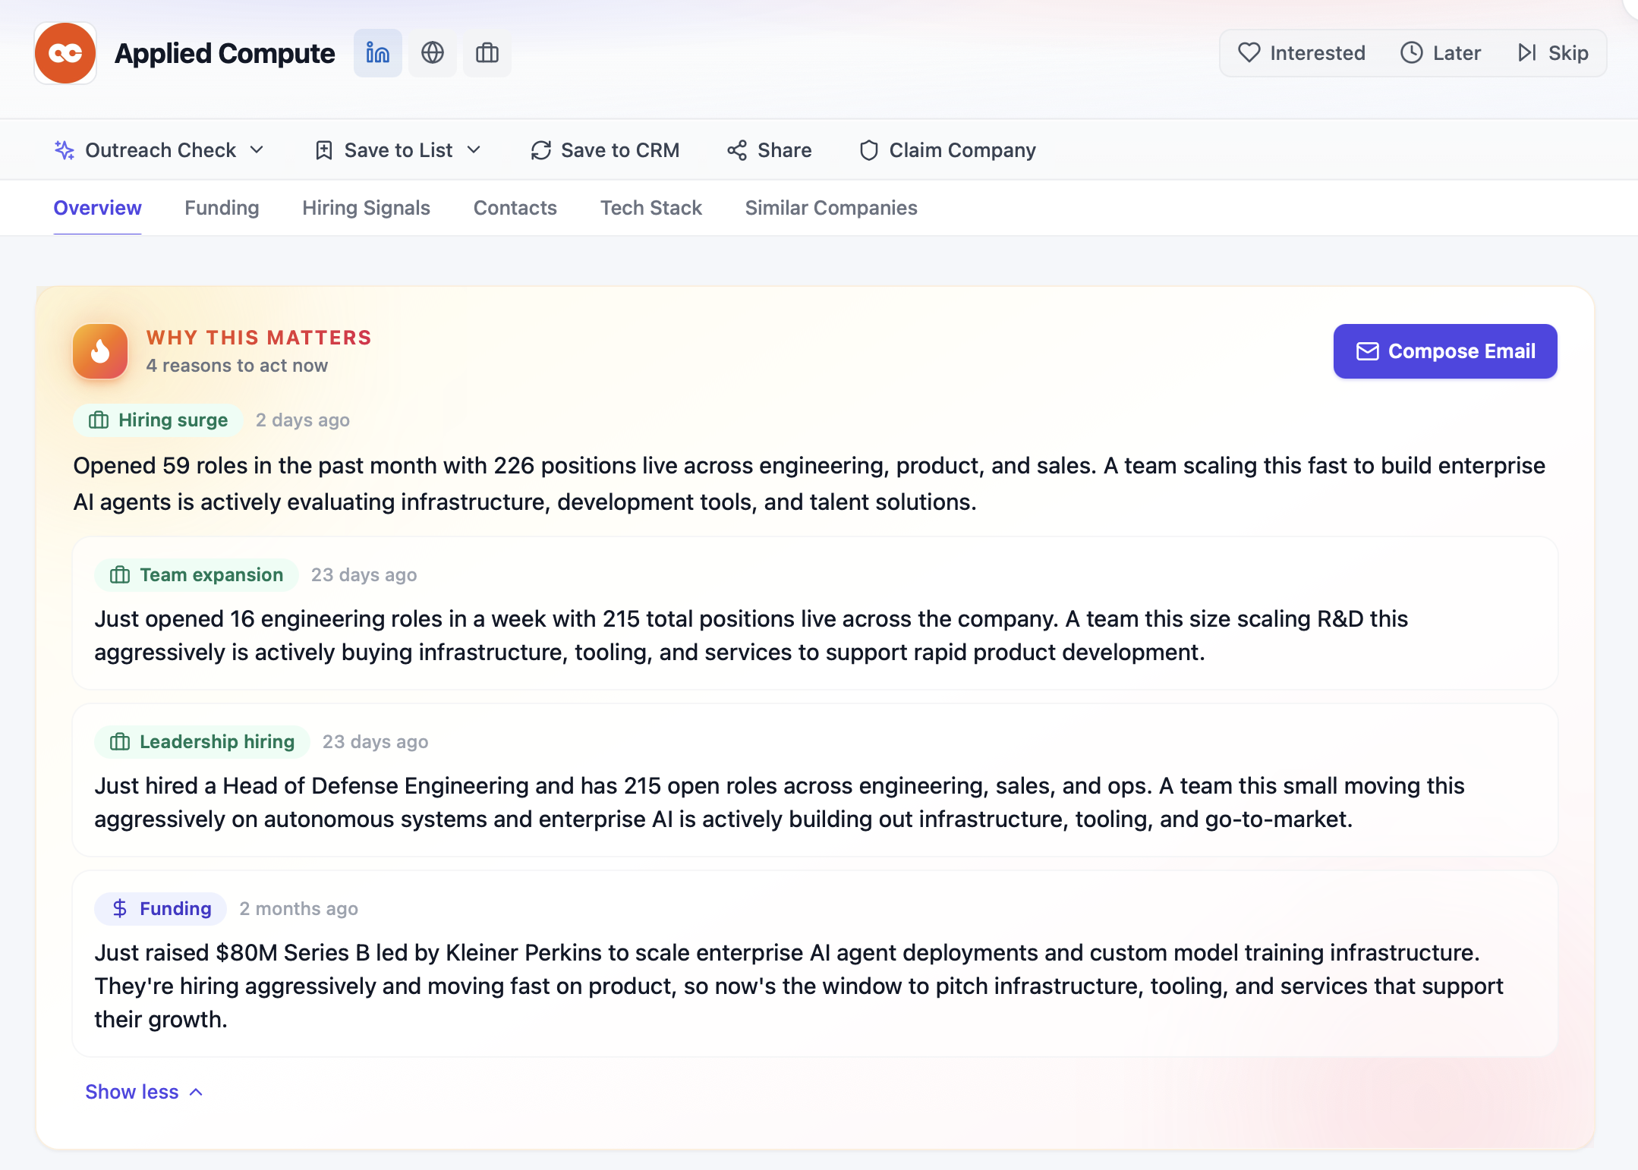The width and height of the screenshot is (1638, 1170).
Task: Click the briefcase icon in Team expansion tag
Action: click(120, 575)
